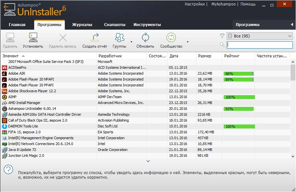Select the FIFA 15 program icon
The image size is (296, 192).
(4, 132)
